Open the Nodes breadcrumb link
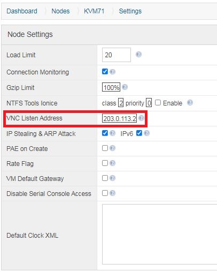 click(x=60, y=11)
